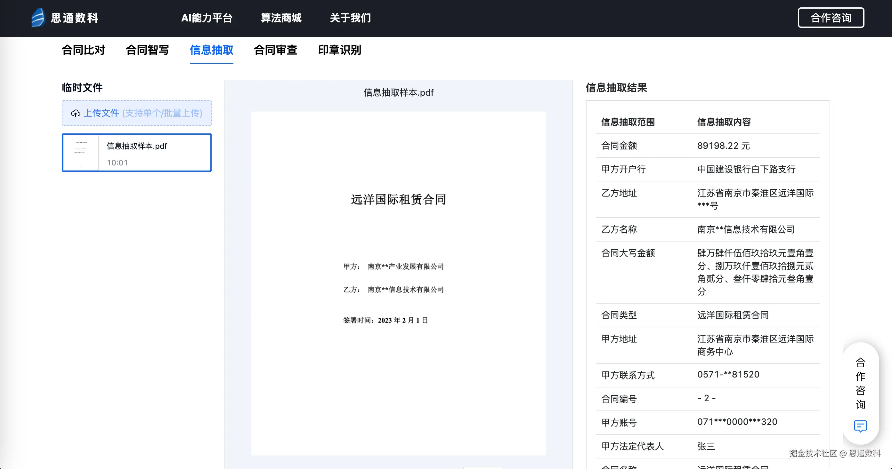This screenshot has height=469, width=892.
Task: Open the AI能力平台 menu
Action: [207, 18]
